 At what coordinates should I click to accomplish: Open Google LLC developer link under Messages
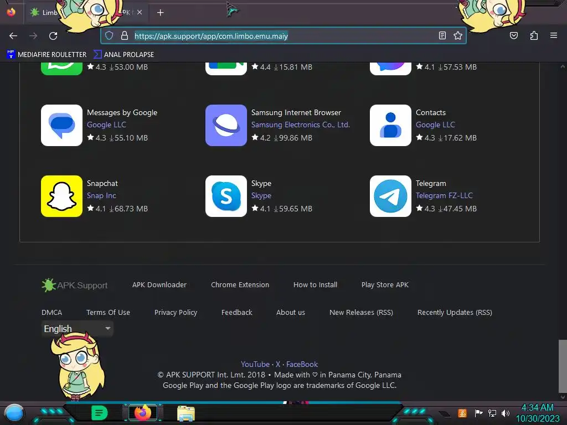[x=106, y=125]
